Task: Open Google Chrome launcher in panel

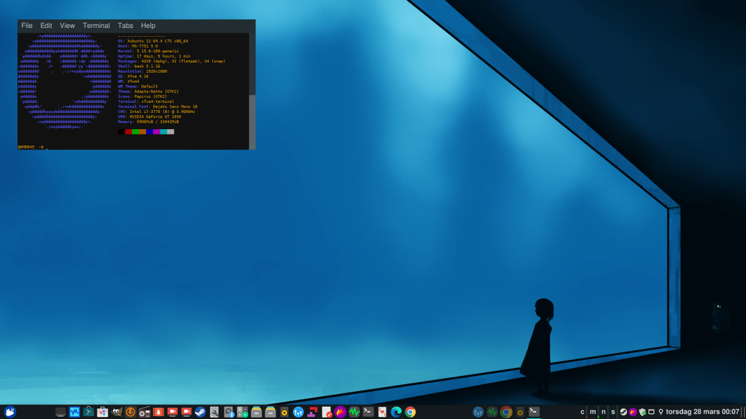Action: (x=410, y=412)
